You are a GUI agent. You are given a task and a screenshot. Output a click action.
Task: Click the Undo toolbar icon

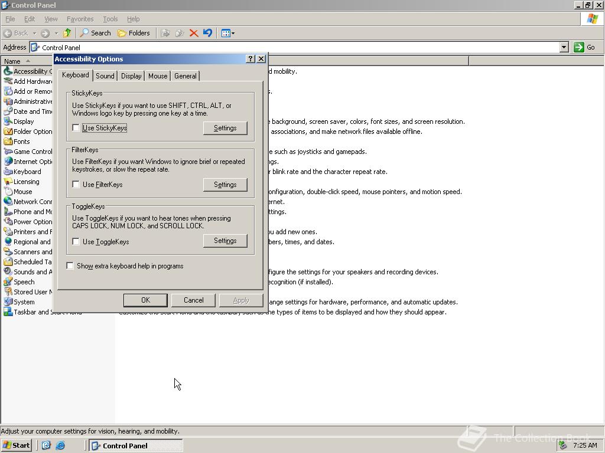coord(207,33)
